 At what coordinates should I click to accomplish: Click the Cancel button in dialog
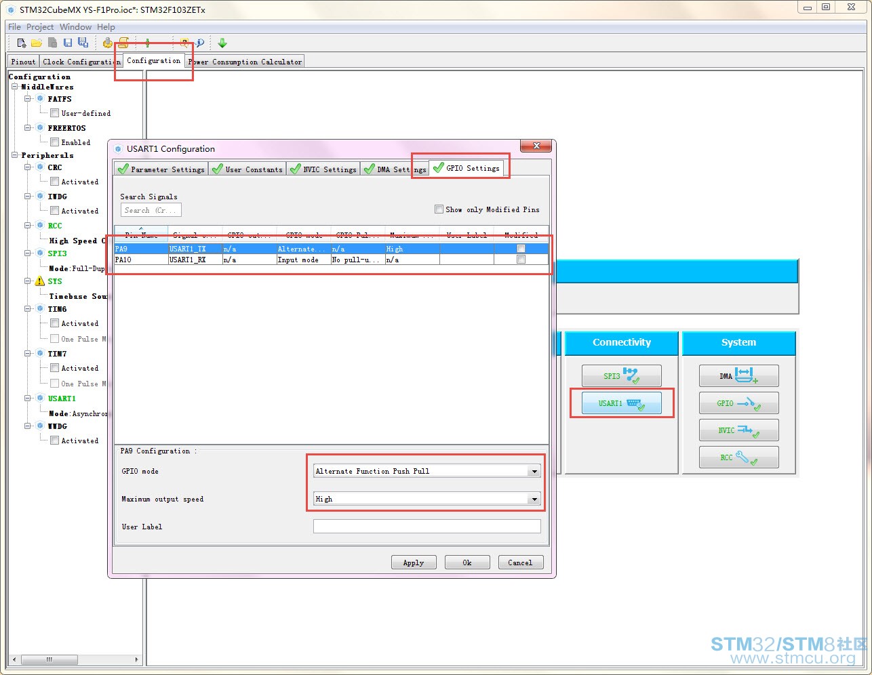pyautogui.click(x=520, y=562)
